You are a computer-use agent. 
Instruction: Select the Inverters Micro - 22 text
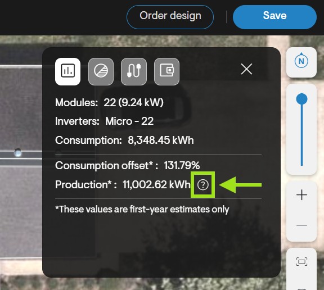105,121
